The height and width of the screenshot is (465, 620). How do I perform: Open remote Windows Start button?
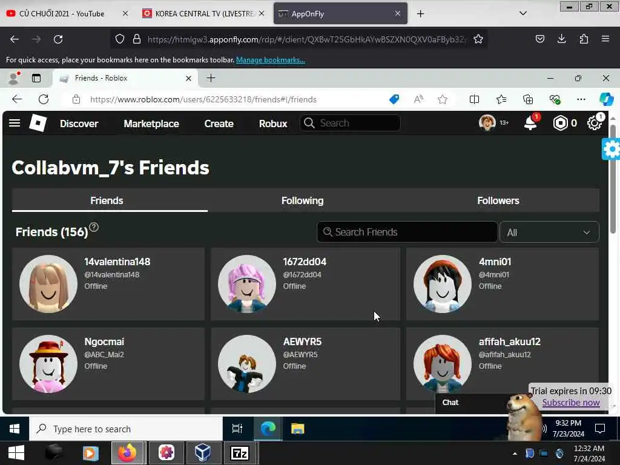point(15,429)
